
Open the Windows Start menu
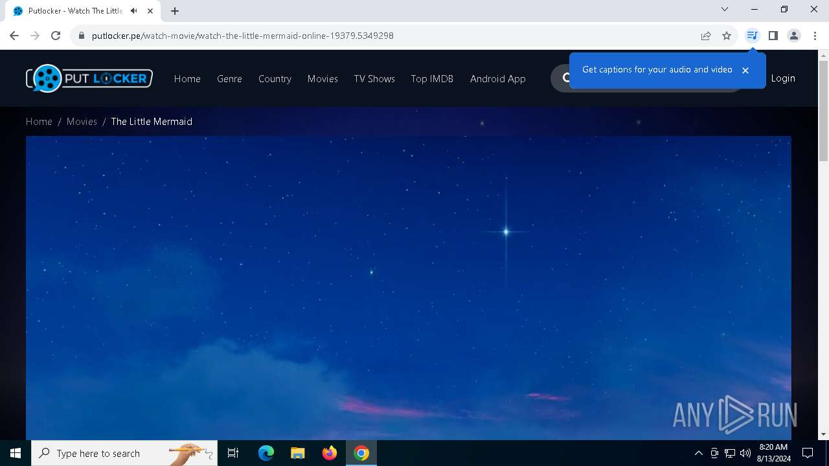coord(16,453)
